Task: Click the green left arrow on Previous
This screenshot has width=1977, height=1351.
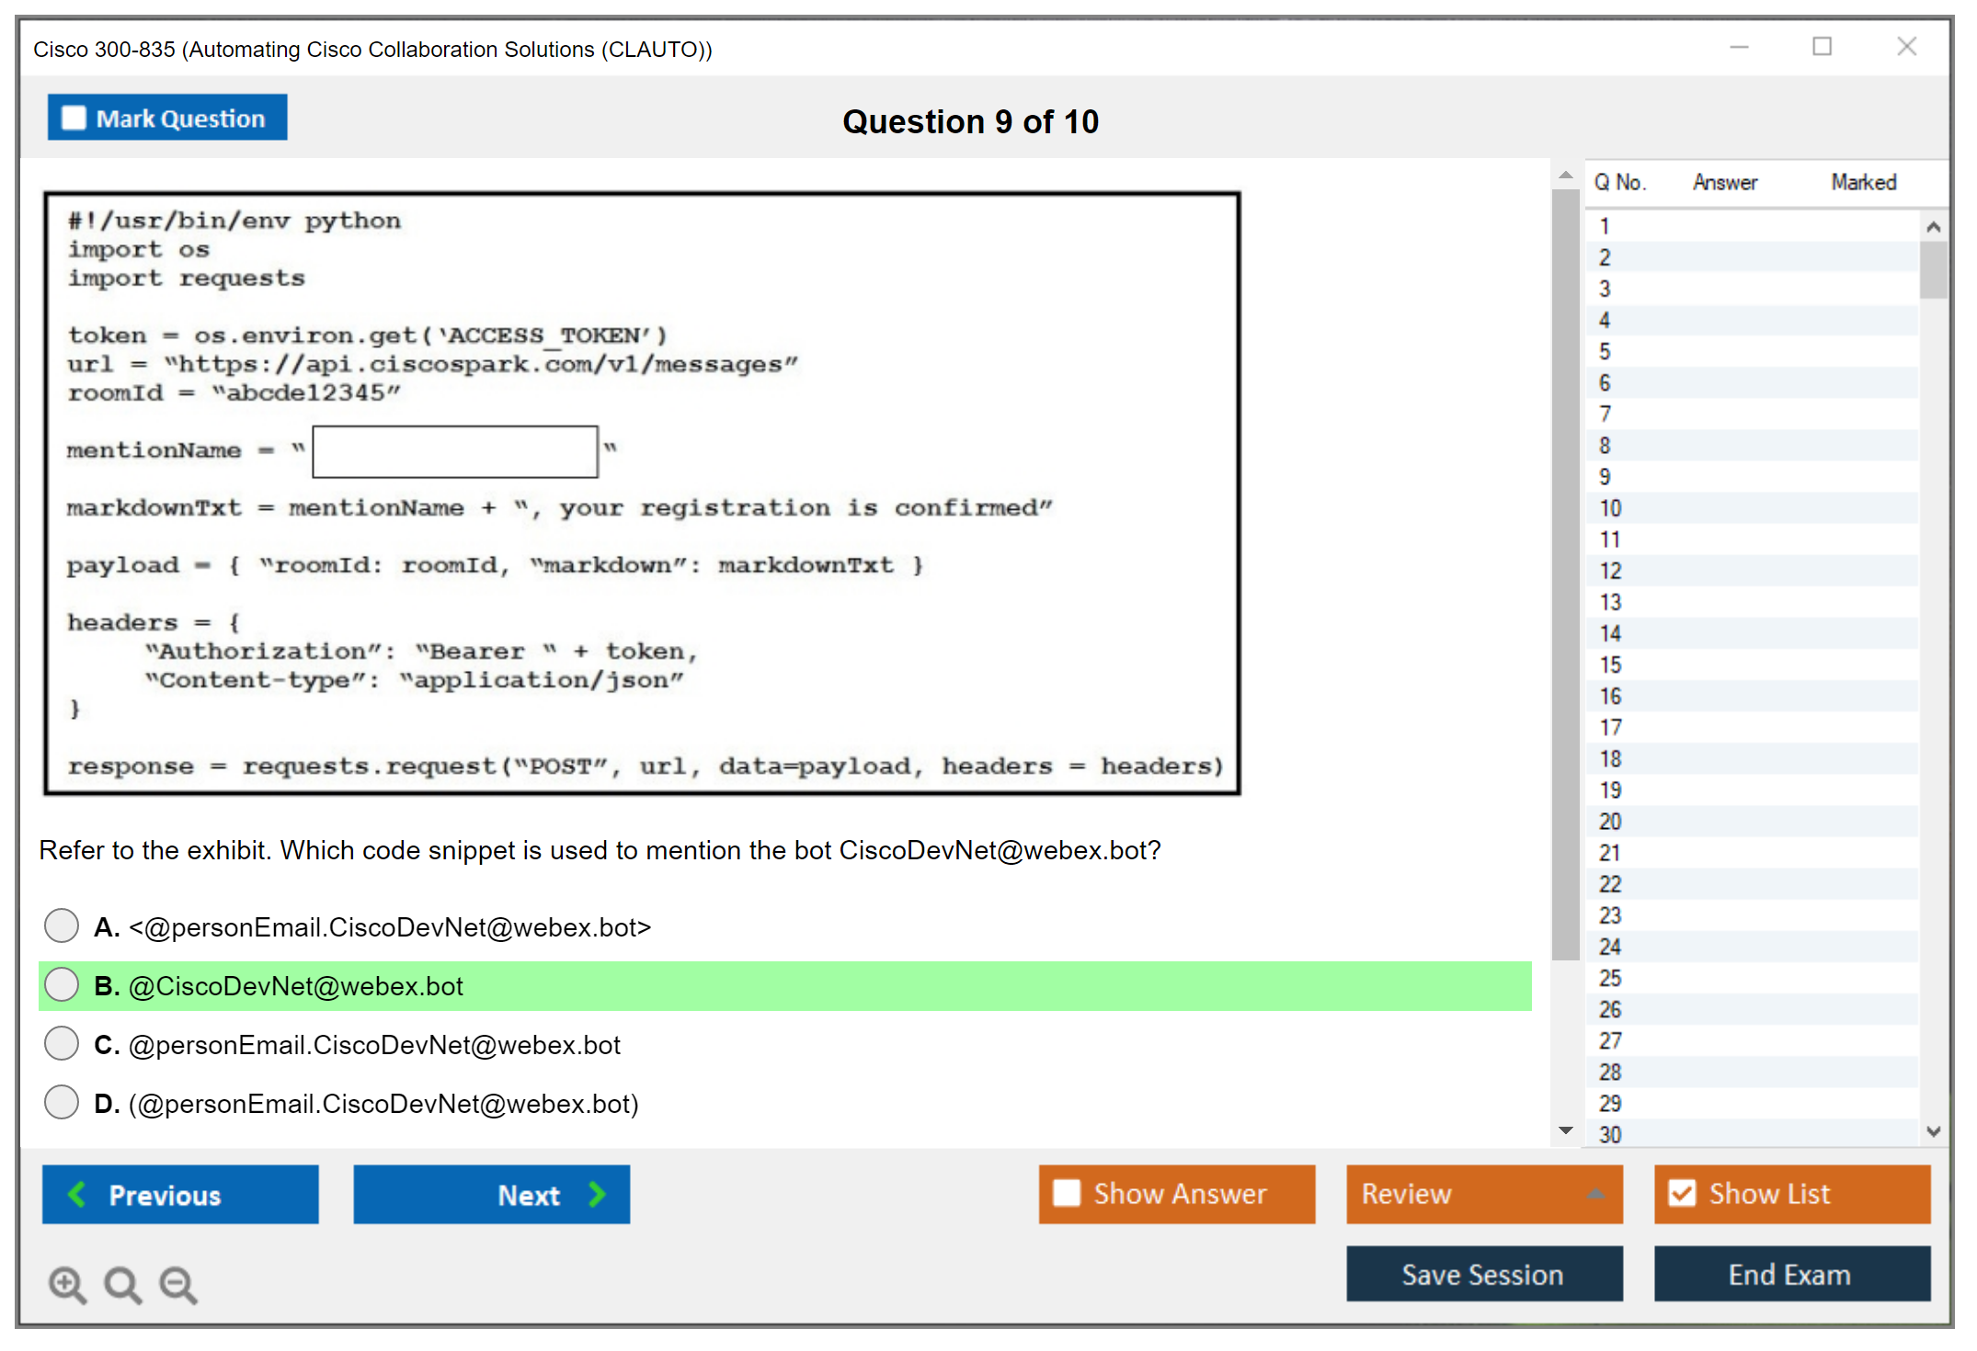Action: tap(78, 1194)
